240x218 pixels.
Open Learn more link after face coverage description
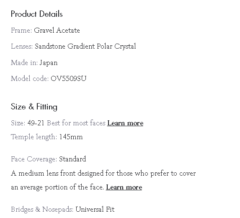coord(124,187)
